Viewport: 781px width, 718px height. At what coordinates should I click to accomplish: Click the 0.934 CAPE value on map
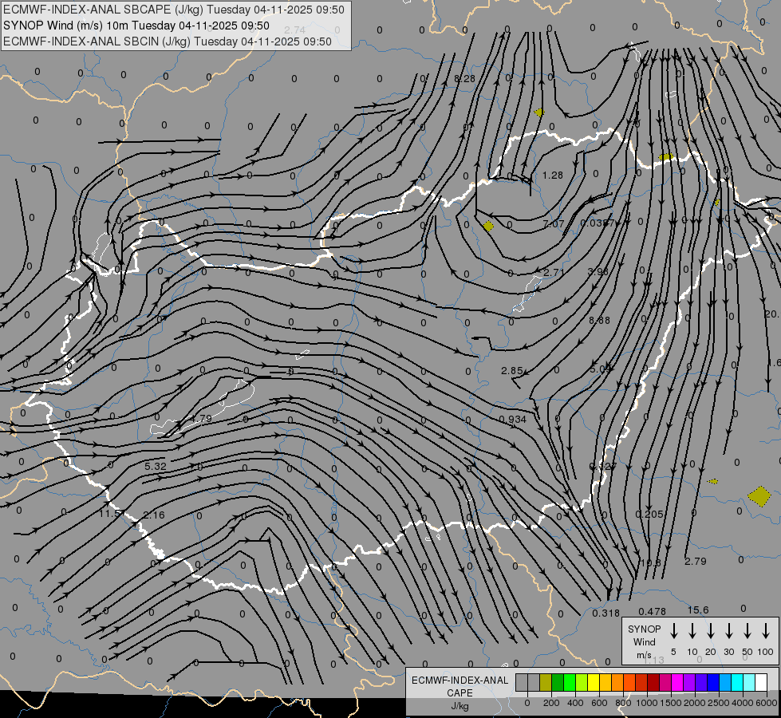tap(512, 420)
